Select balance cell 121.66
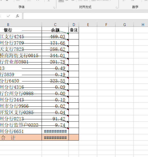The image size is (148, 157). [55, 42]
